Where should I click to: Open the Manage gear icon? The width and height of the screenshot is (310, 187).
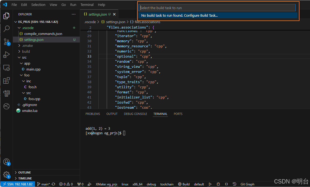tap(6, 174)
